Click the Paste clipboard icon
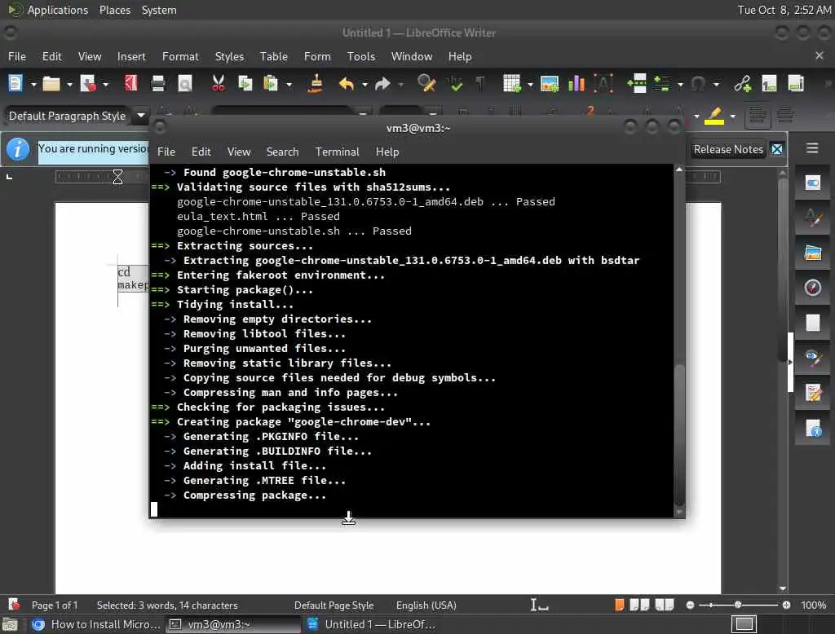The width and height of the screenshot is (835, 634). [271, 84]
